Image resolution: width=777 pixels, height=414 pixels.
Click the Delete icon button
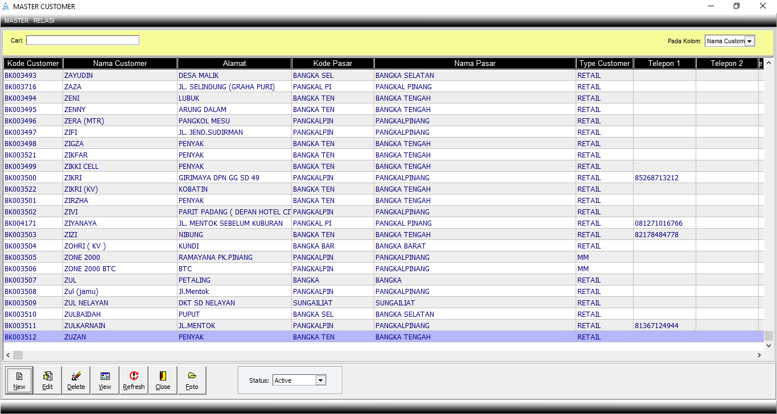76,380
